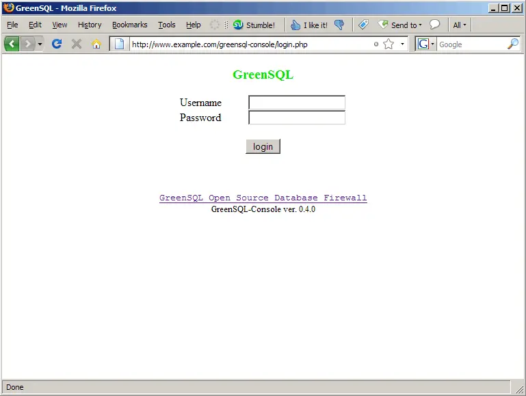Viewport: 526px width, 396px height.
Task: Click the loading throbber activity icon
Action: point(214,25)
